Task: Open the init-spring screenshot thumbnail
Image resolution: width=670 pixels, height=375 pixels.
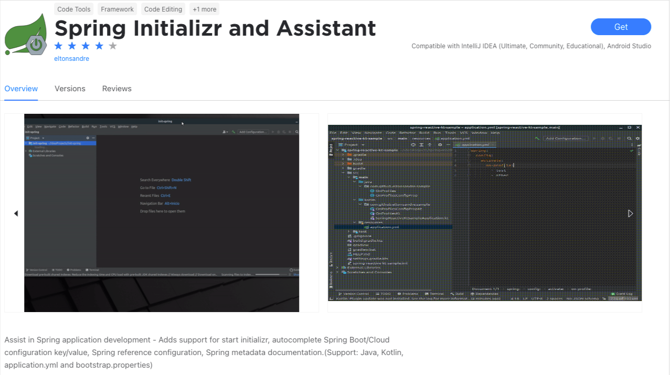Action: point(162,213)
